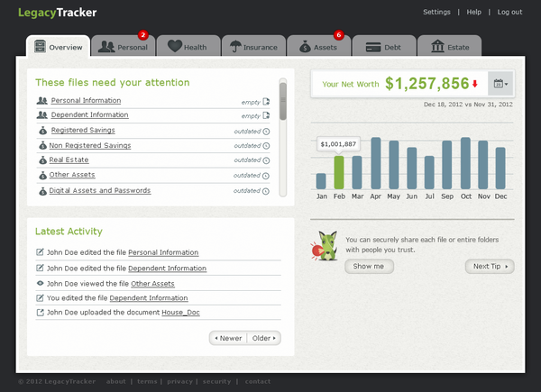Image resolution: width=541 pixels, height=392 pixels.
Task: Click the money bag icon beside Registered Savings
Action: click(x=42, y=131)
